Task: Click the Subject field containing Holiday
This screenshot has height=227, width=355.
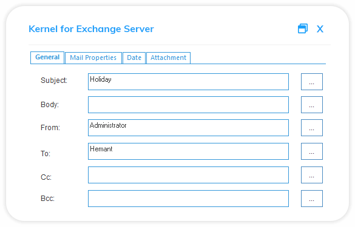Action: [x=188, y=82]
